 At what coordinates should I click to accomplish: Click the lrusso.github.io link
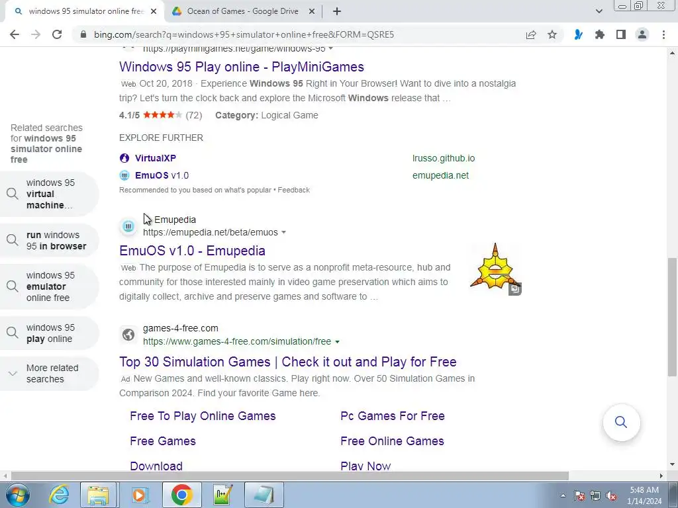(444, 158)
